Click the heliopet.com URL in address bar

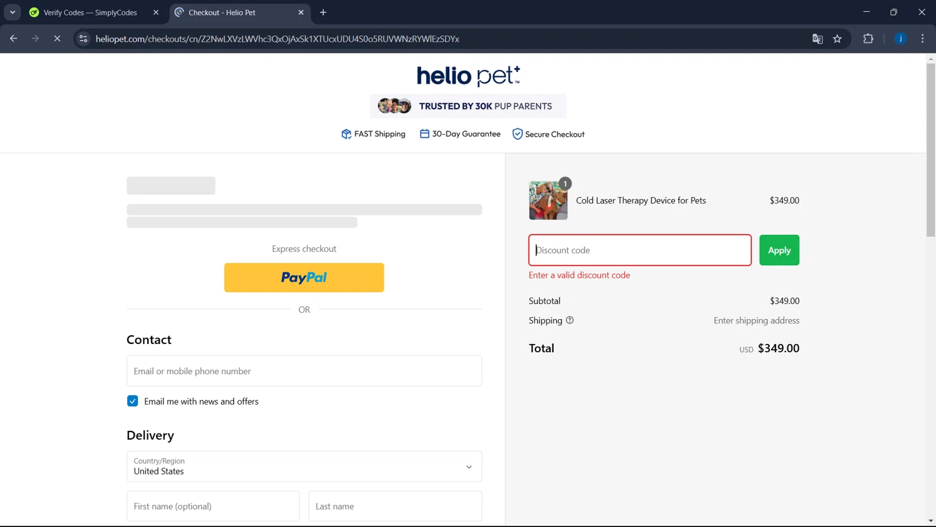pos(277,39)
